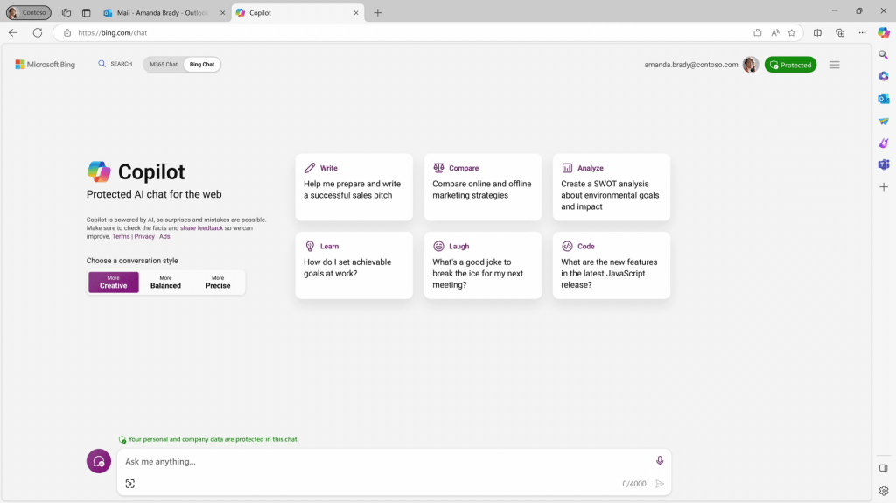
Task: Select More Balanced conversation style
Action: click(x=165, y=282)
